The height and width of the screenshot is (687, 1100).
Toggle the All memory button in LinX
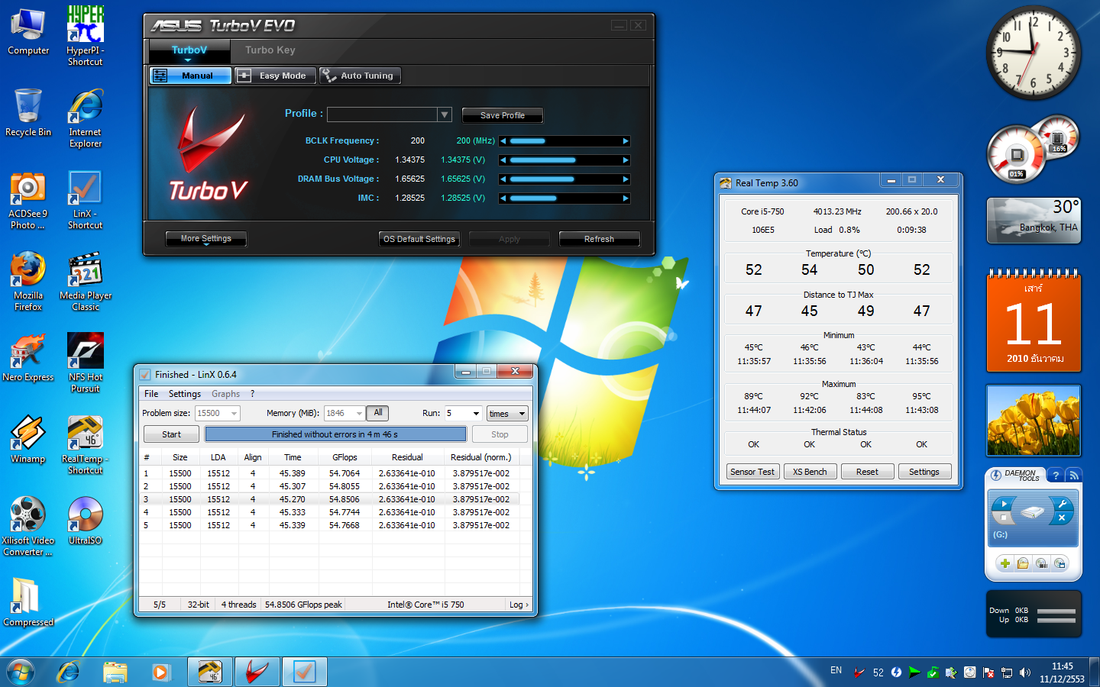(377, 413)
